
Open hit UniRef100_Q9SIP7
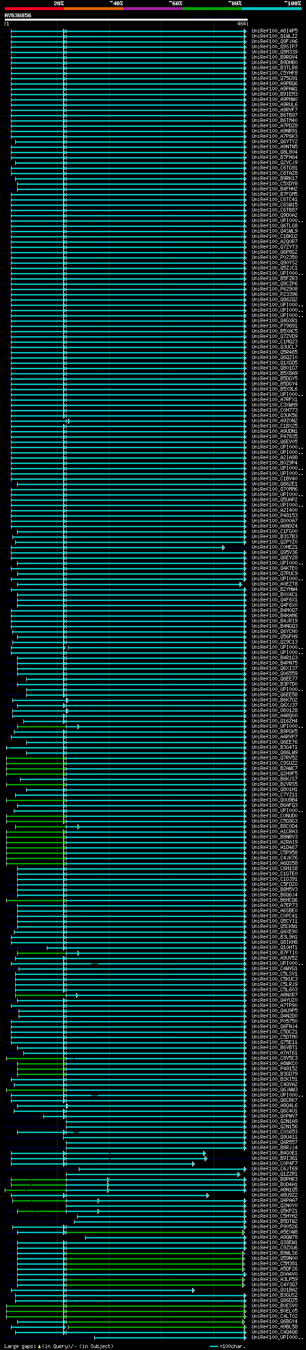point(274,46)
